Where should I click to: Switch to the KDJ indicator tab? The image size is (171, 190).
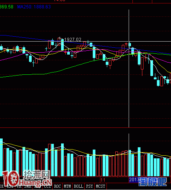pyautogui.click(x=37, y=186)
